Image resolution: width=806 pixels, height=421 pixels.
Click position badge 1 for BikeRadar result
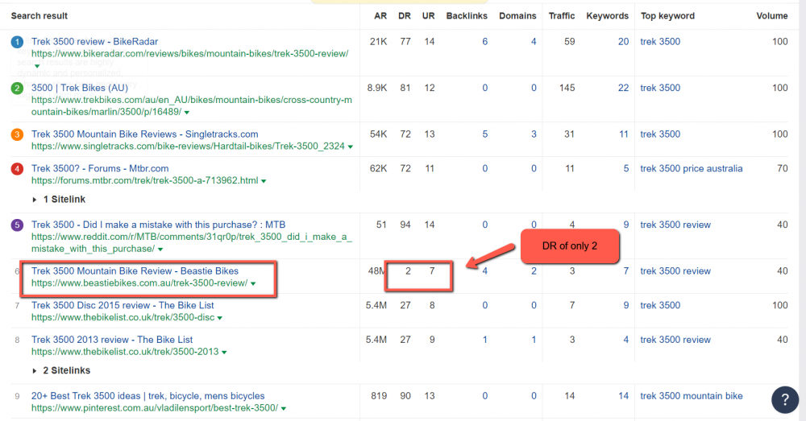click(x=17, y=42)
